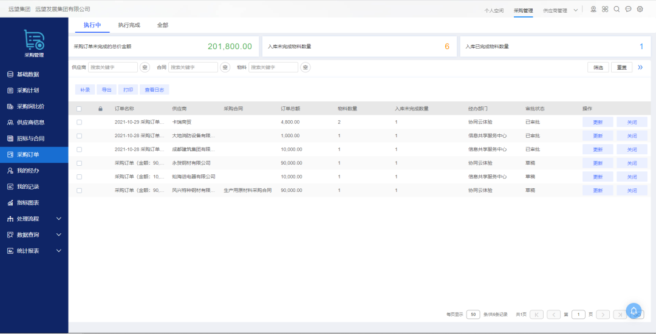The image size is (656, 334).
Task: Open 基础数据 via its sidebar database icon
Action: [10, 75]
